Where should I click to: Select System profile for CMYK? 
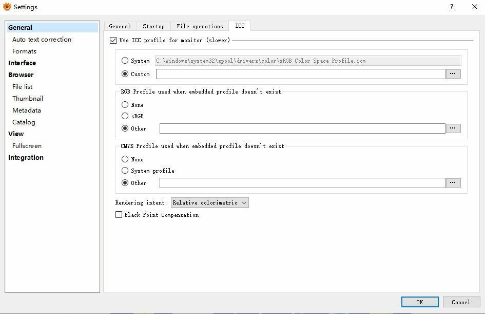click(125, 171)
